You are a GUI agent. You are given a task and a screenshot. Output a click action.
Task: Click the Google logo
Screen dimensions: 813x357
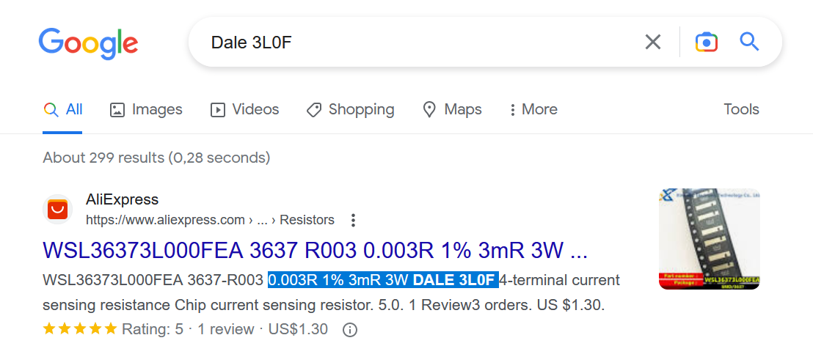pos(88,44)
